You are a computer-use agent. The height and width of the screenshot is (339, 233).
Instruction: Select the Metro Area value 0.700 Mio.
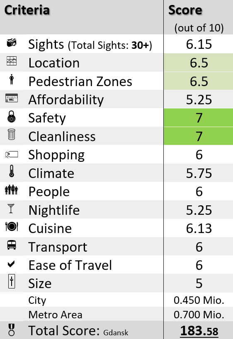point(199,315)
